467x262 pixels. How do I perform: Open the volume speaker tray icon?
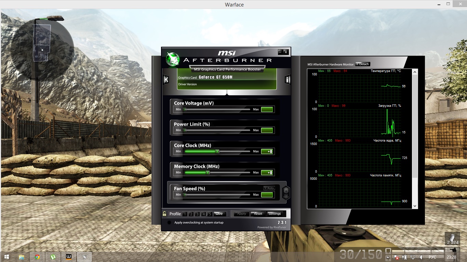point(421,257)
